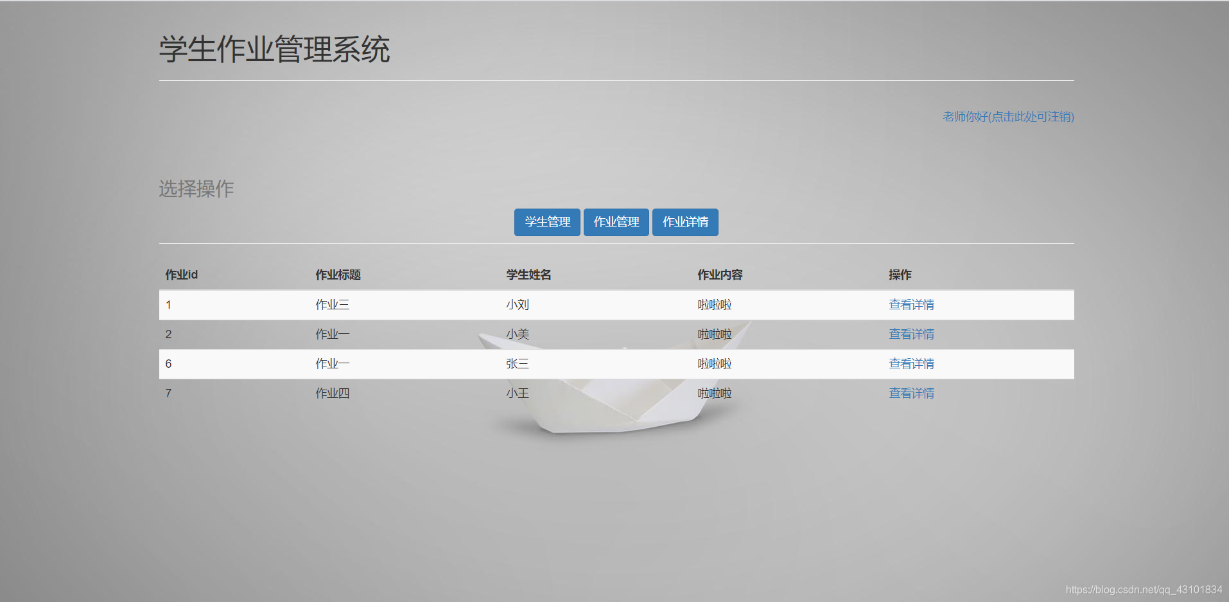Click student name 小美

click(518, 334)
